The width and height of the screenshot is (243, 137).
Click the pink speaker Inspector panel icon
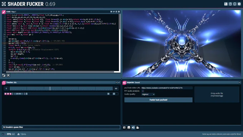pos(124,83)
